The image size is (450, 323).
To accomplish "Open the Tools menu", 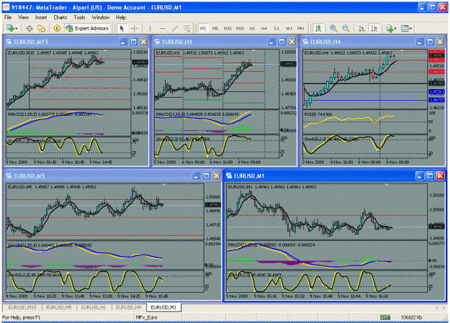I will (79, 17).
